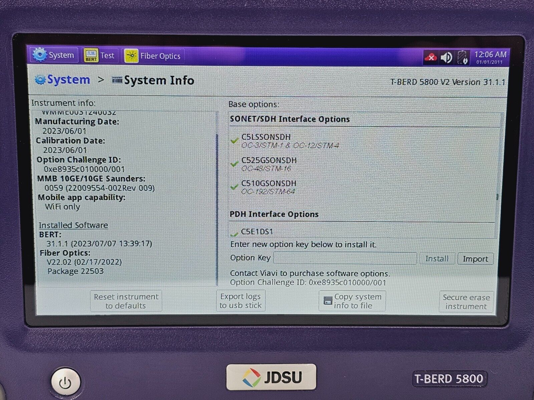Click the C5LSSONSDH option checkmark

click(234, 141)
